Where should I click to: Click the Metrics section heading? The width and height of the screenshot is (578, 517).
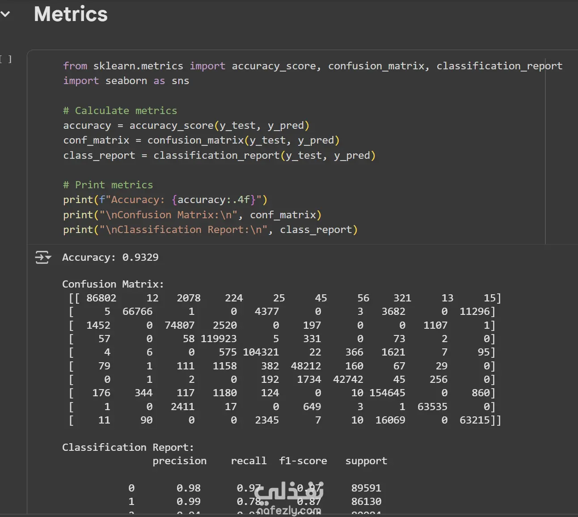(x=71, y=14)
